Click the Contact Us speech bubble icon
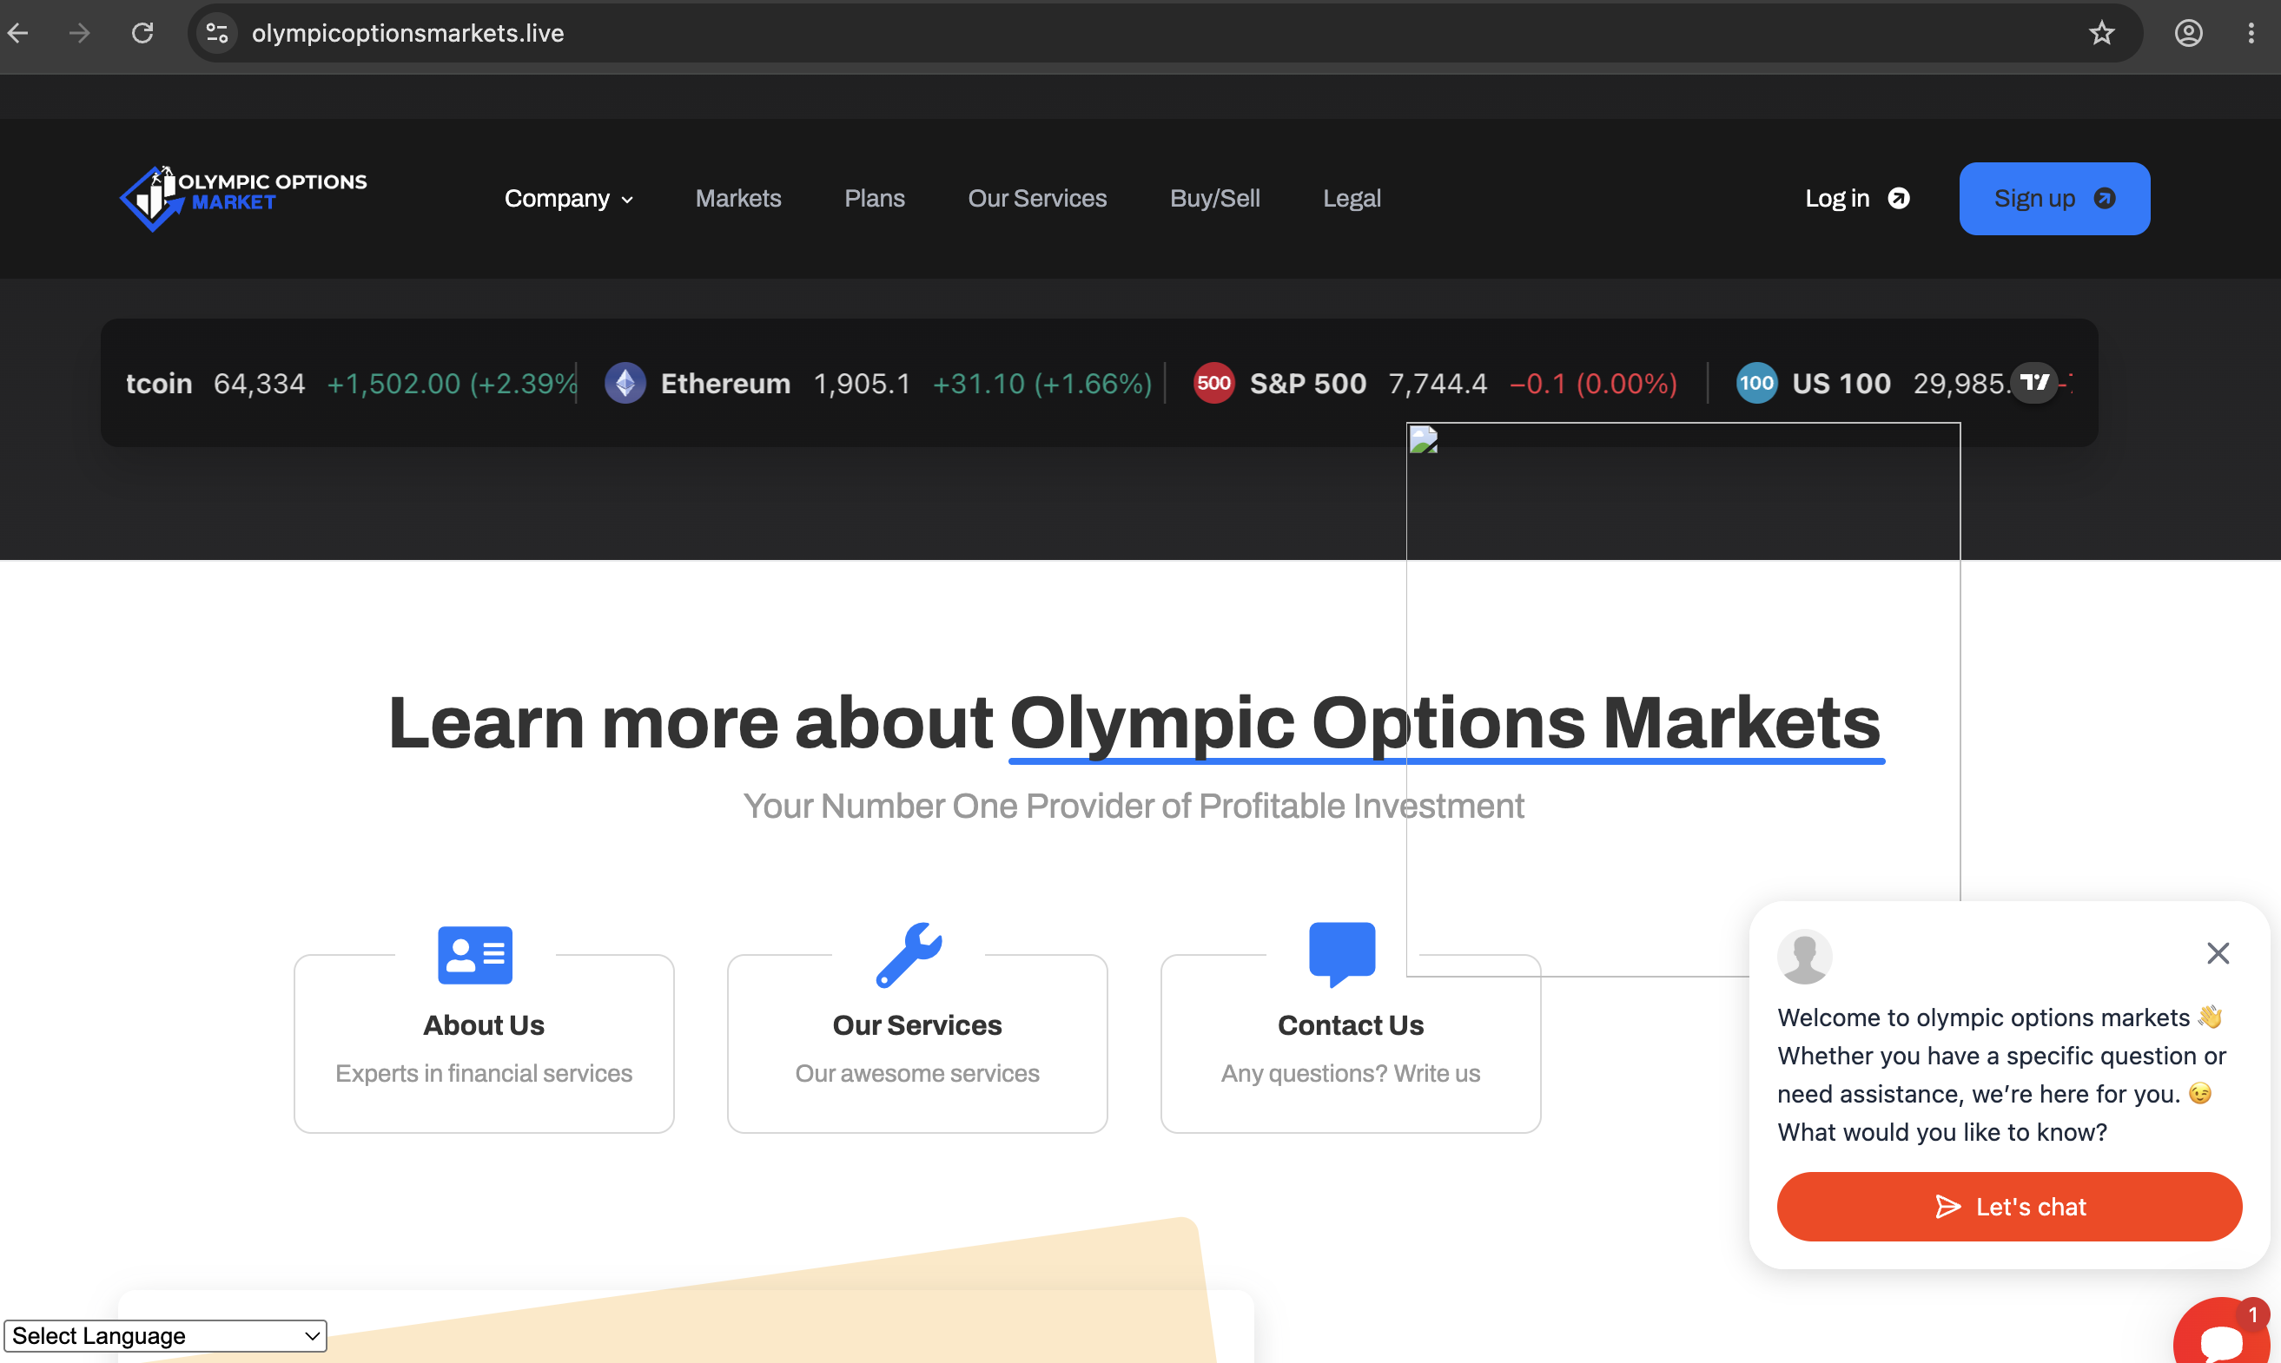Image resolution: width=2281 pixels, height=1363 pixels. coord(1342,954)
